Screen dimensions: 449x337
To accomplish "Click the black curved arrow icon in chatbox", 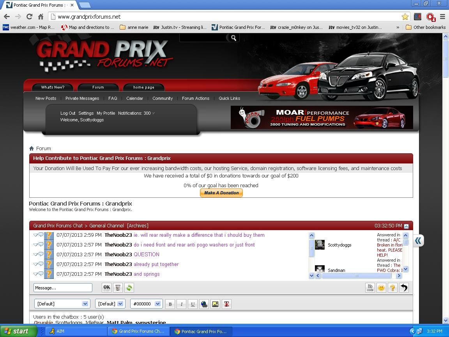I will click(x=404, y=287).
